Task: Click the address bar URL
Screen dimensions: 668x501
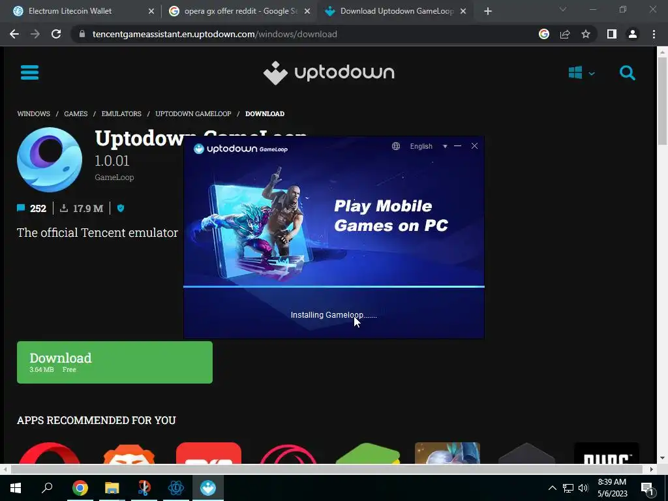Action: (215, 34)
